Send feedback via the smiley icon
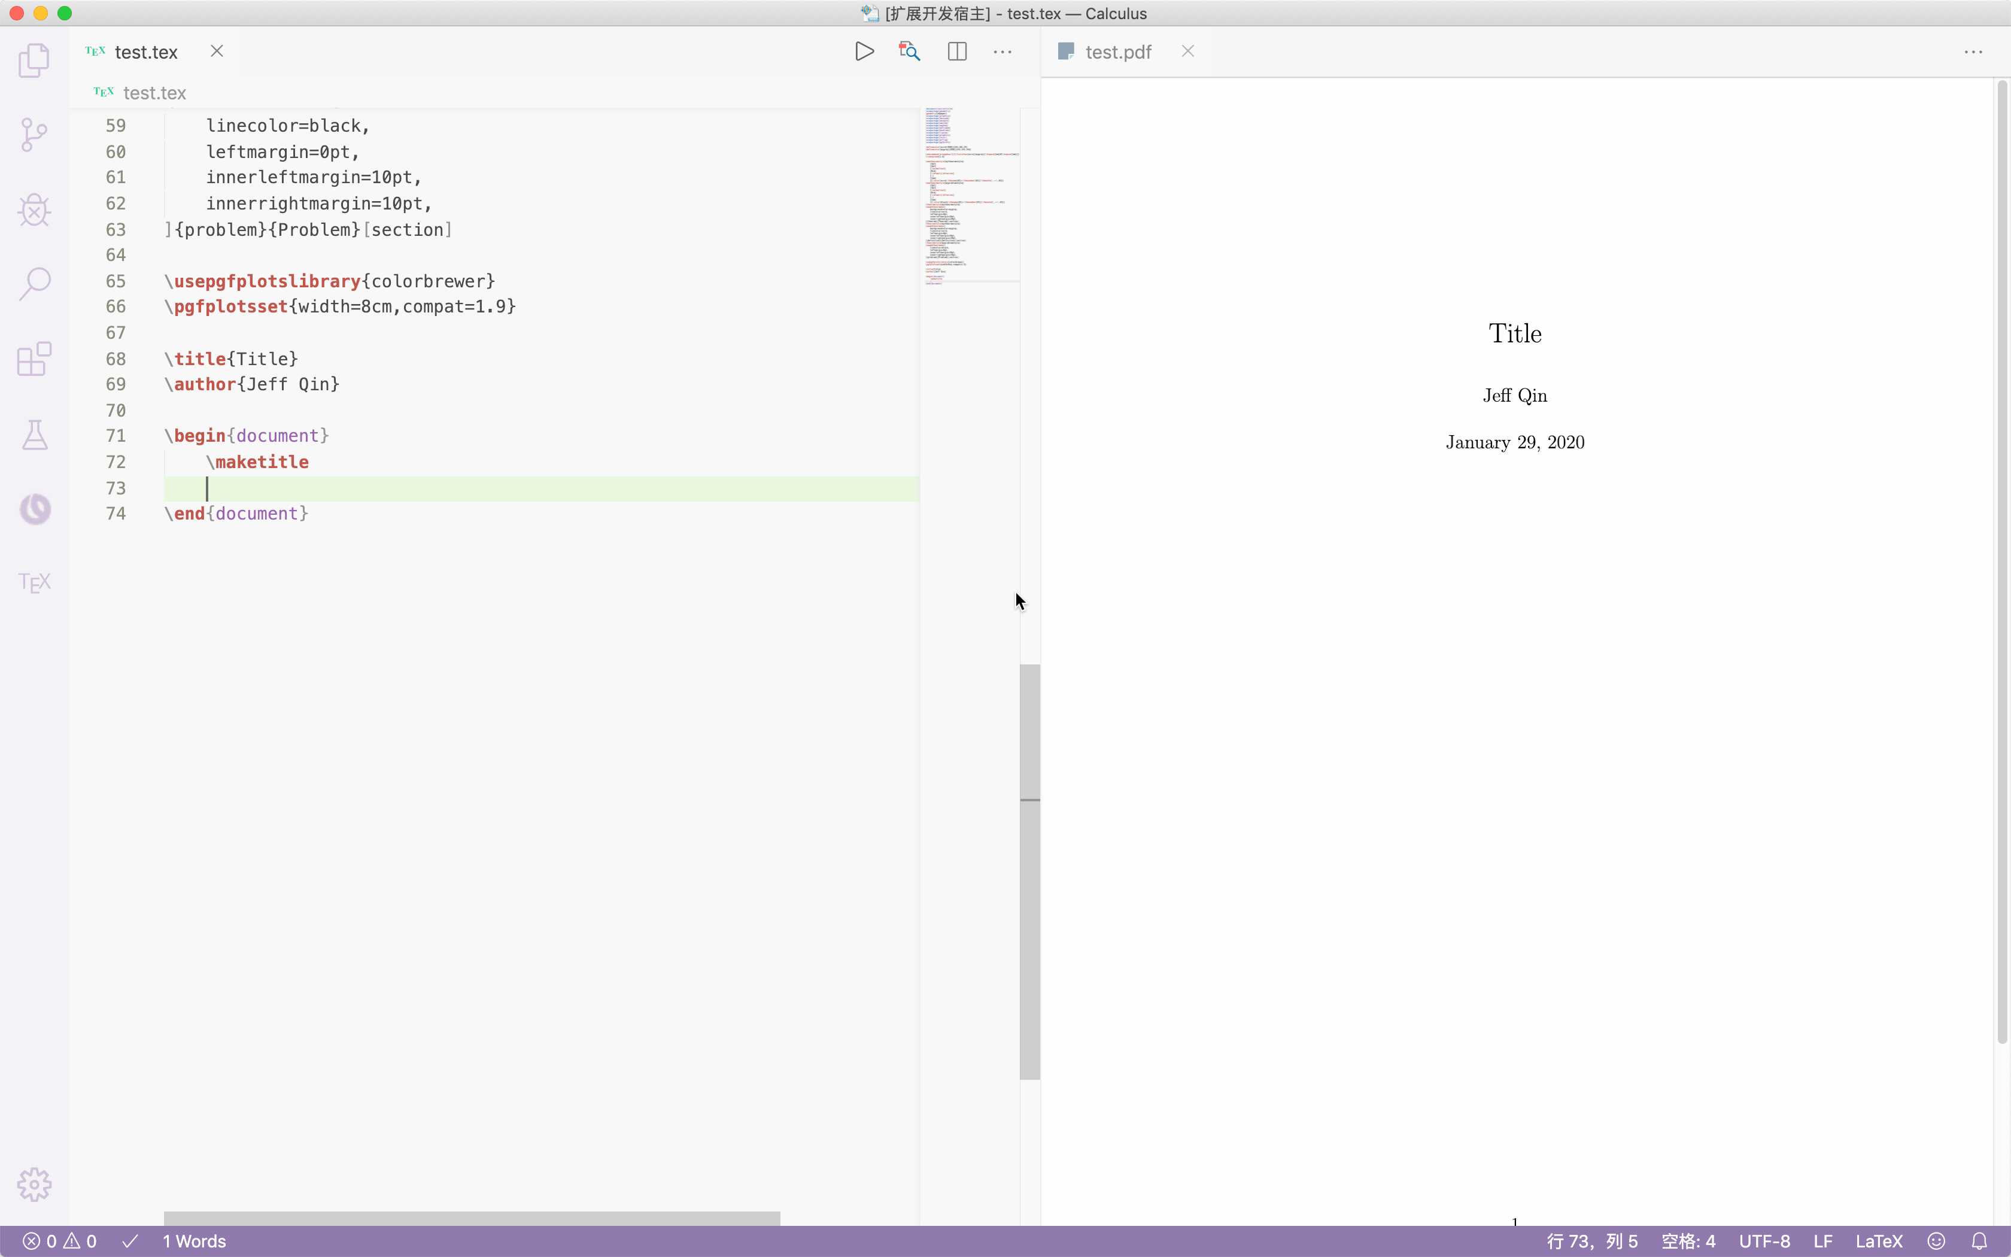 point(1937,1241)
